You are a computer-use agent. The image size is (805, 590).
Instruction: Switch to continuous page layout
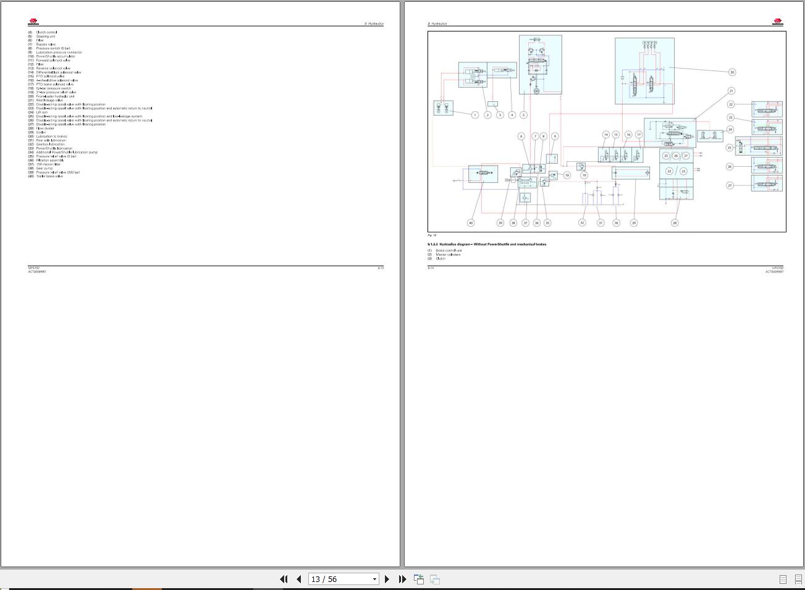[798, 579]
